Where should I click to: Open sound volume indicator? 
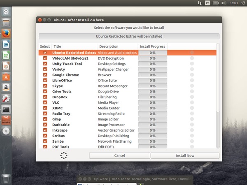[x=224, y=3]
